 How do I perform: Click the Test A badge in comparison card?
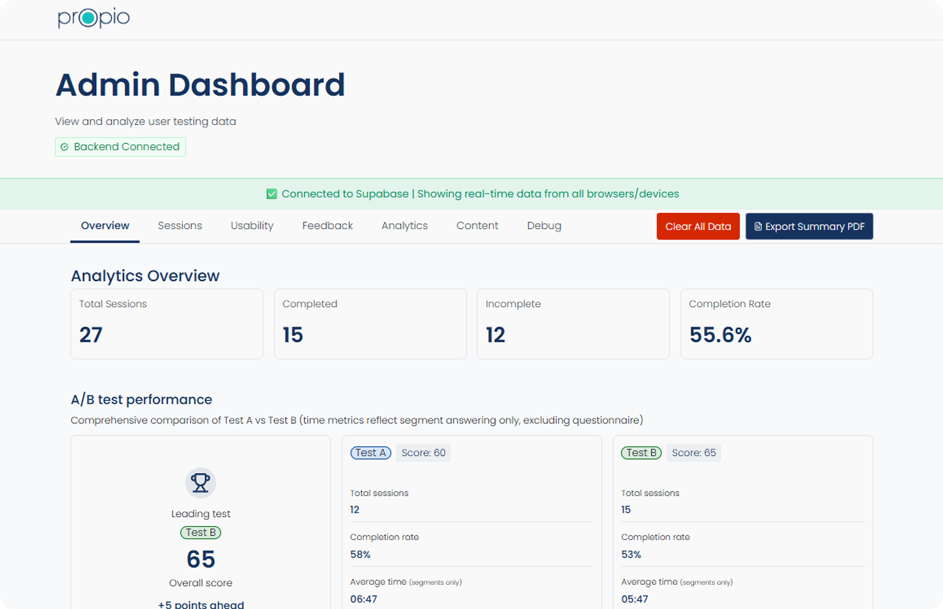point(370,453)
